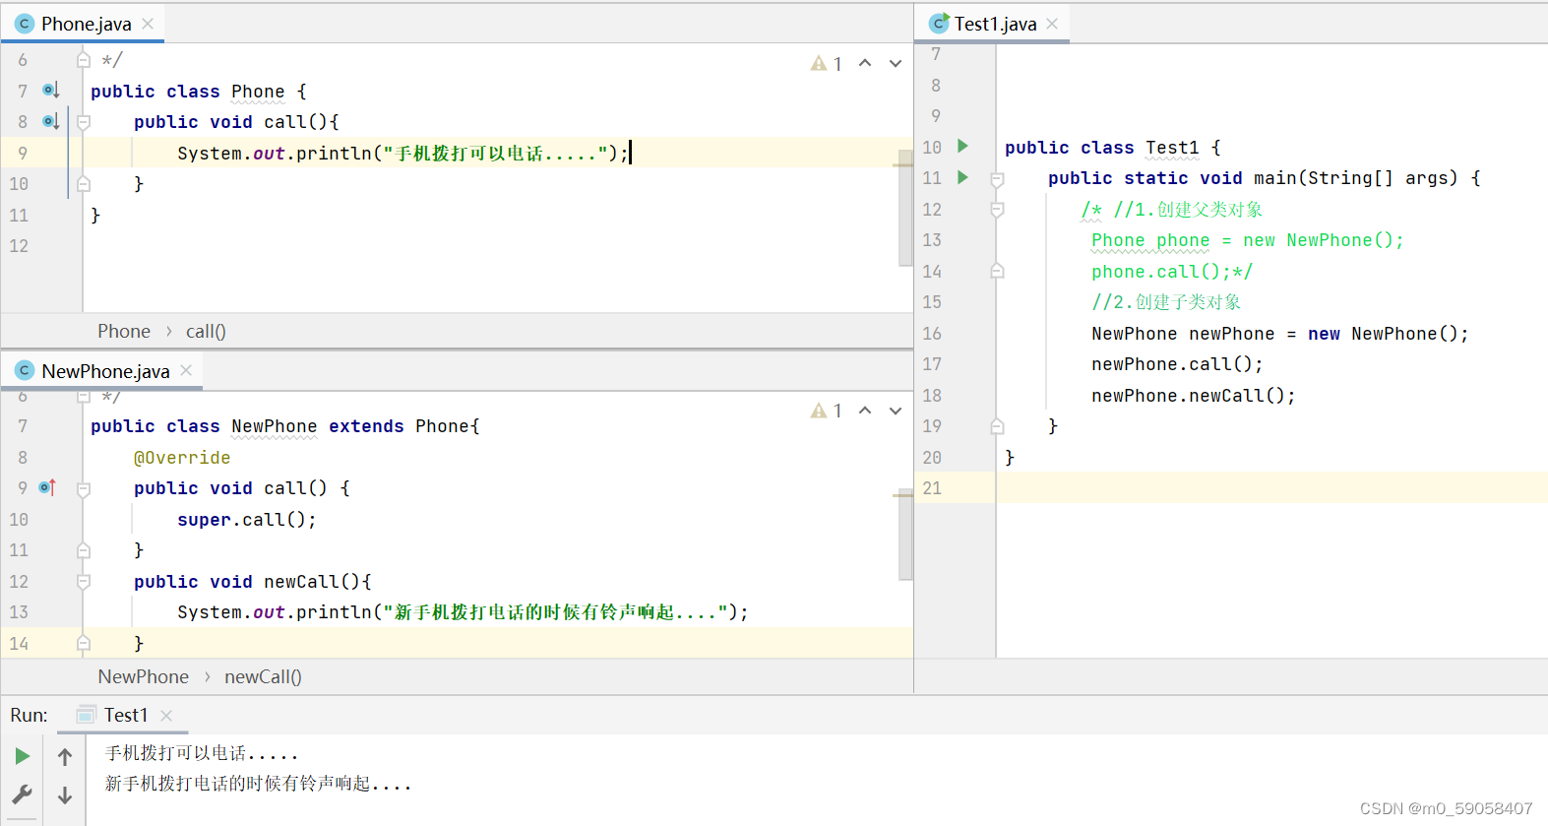Viewport: 1548px width, 826px height.
Task: Close the Phone.java tab
Action: pyautogui.click(x=148, y=24)
